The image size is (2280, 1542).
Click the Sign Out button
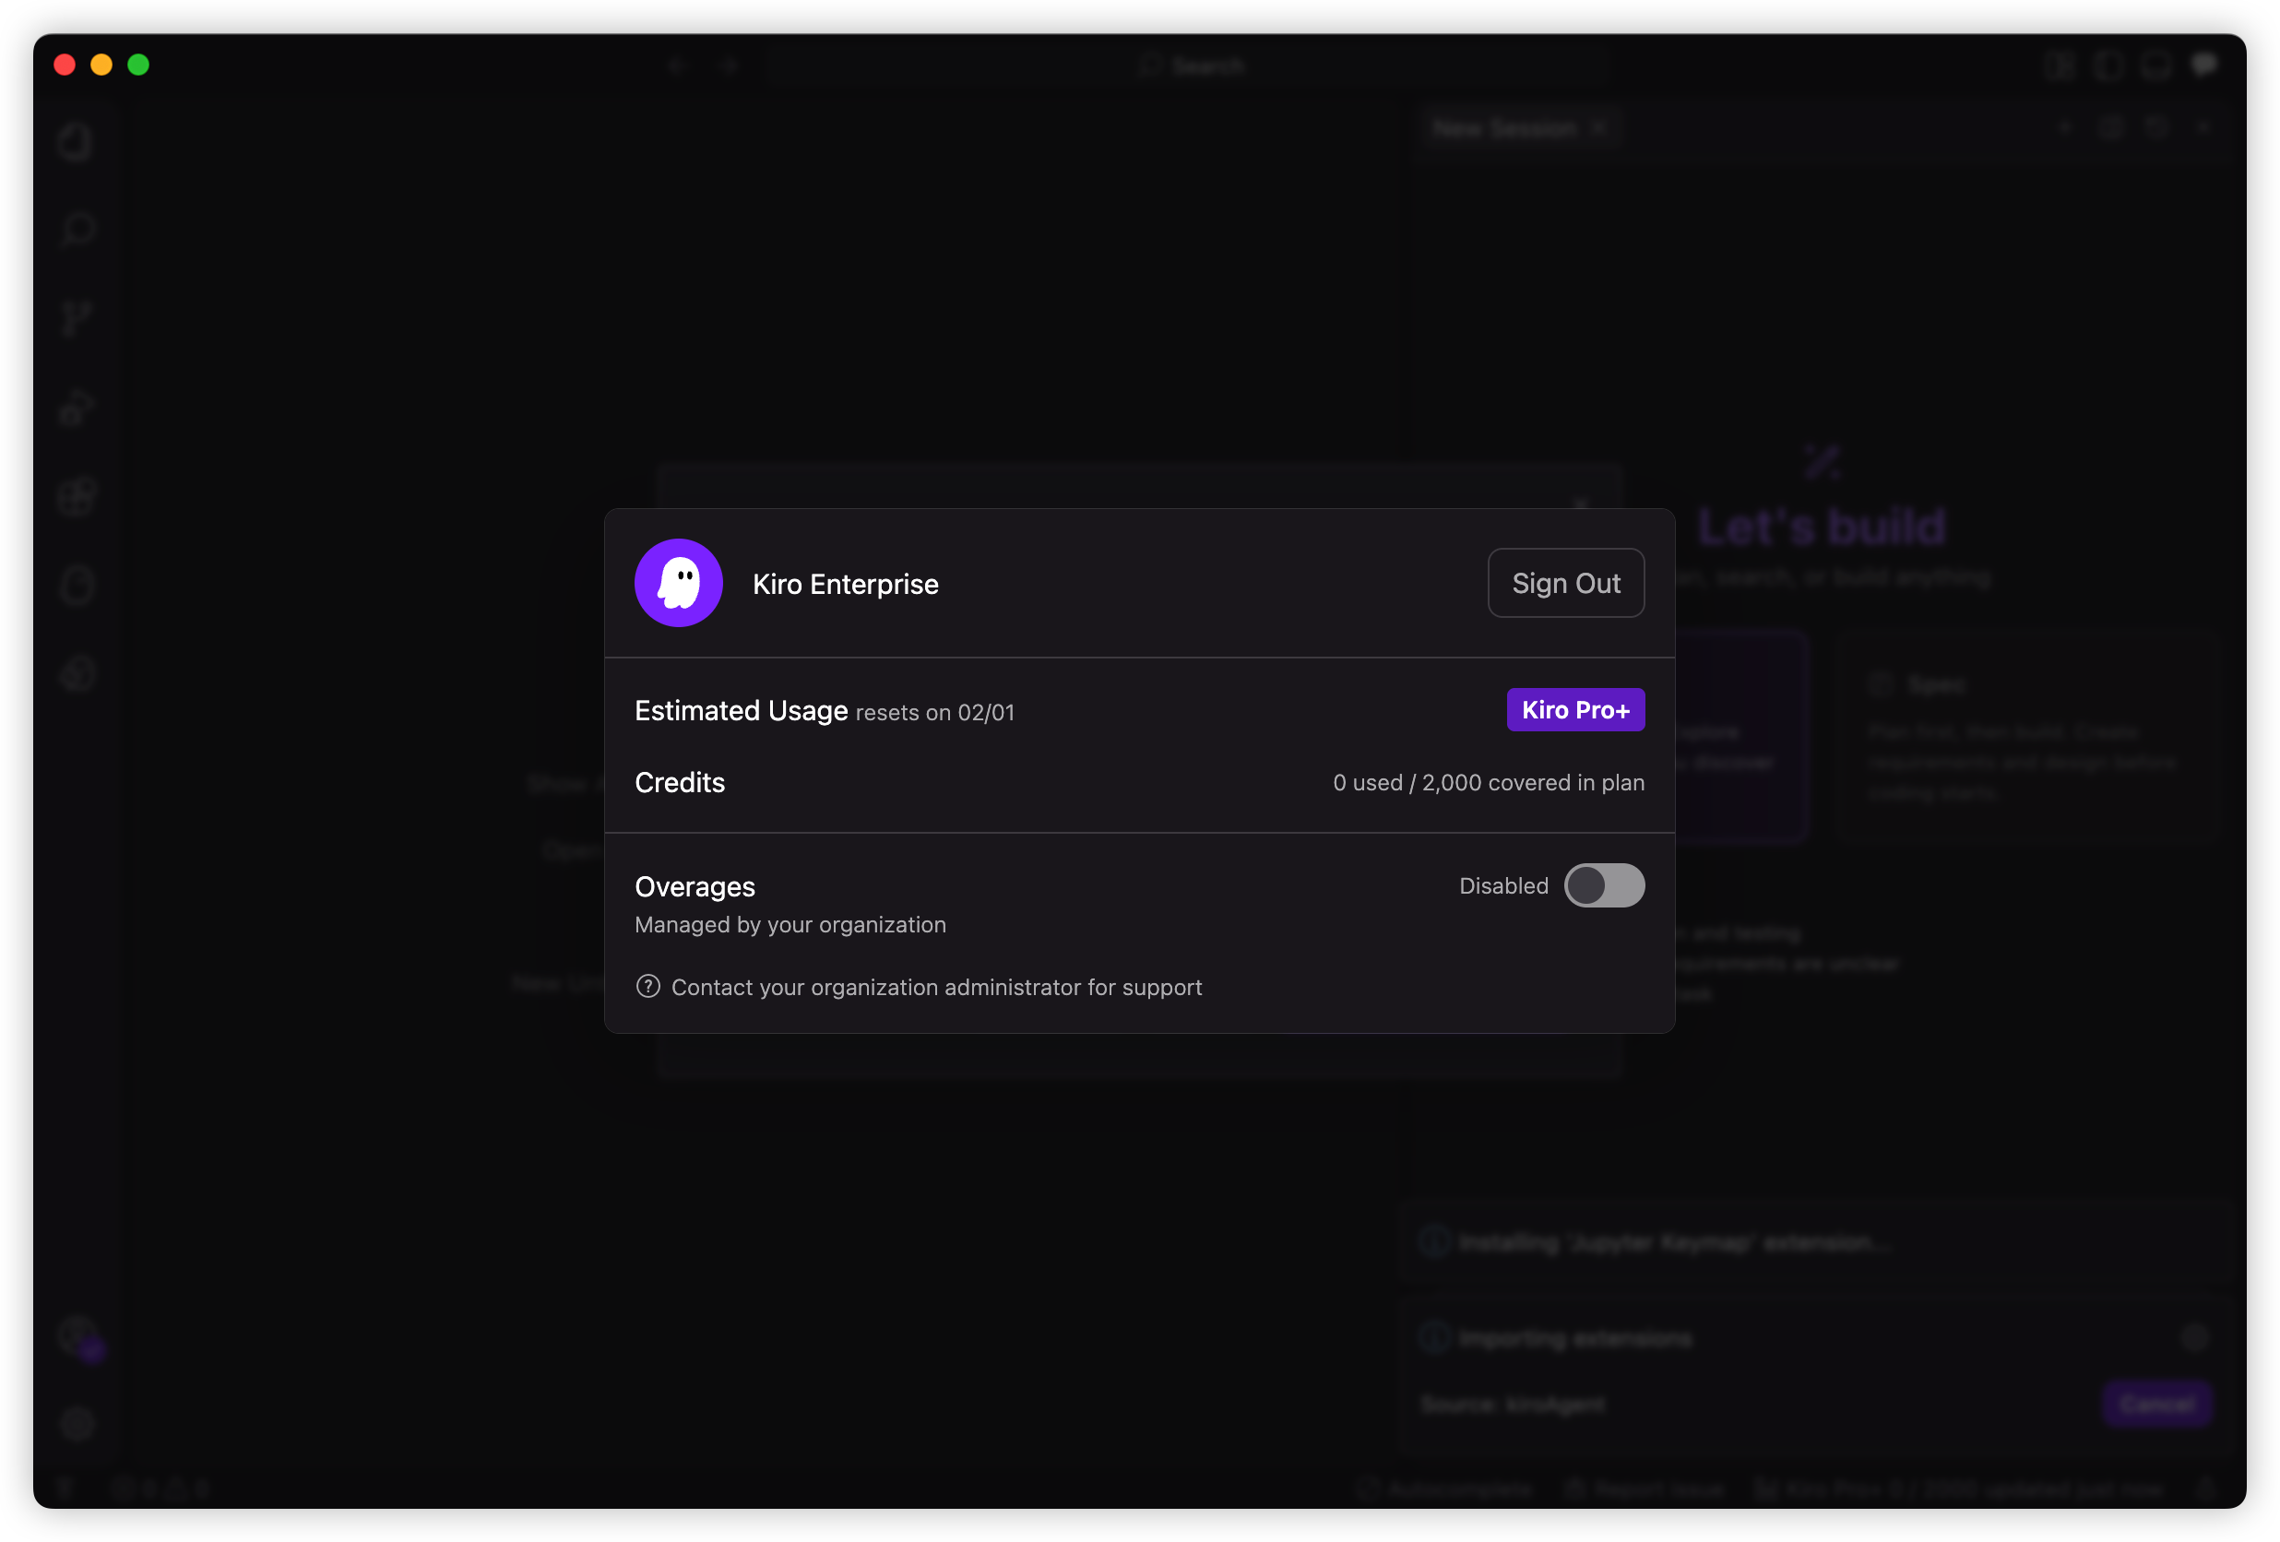point(1566,583)
